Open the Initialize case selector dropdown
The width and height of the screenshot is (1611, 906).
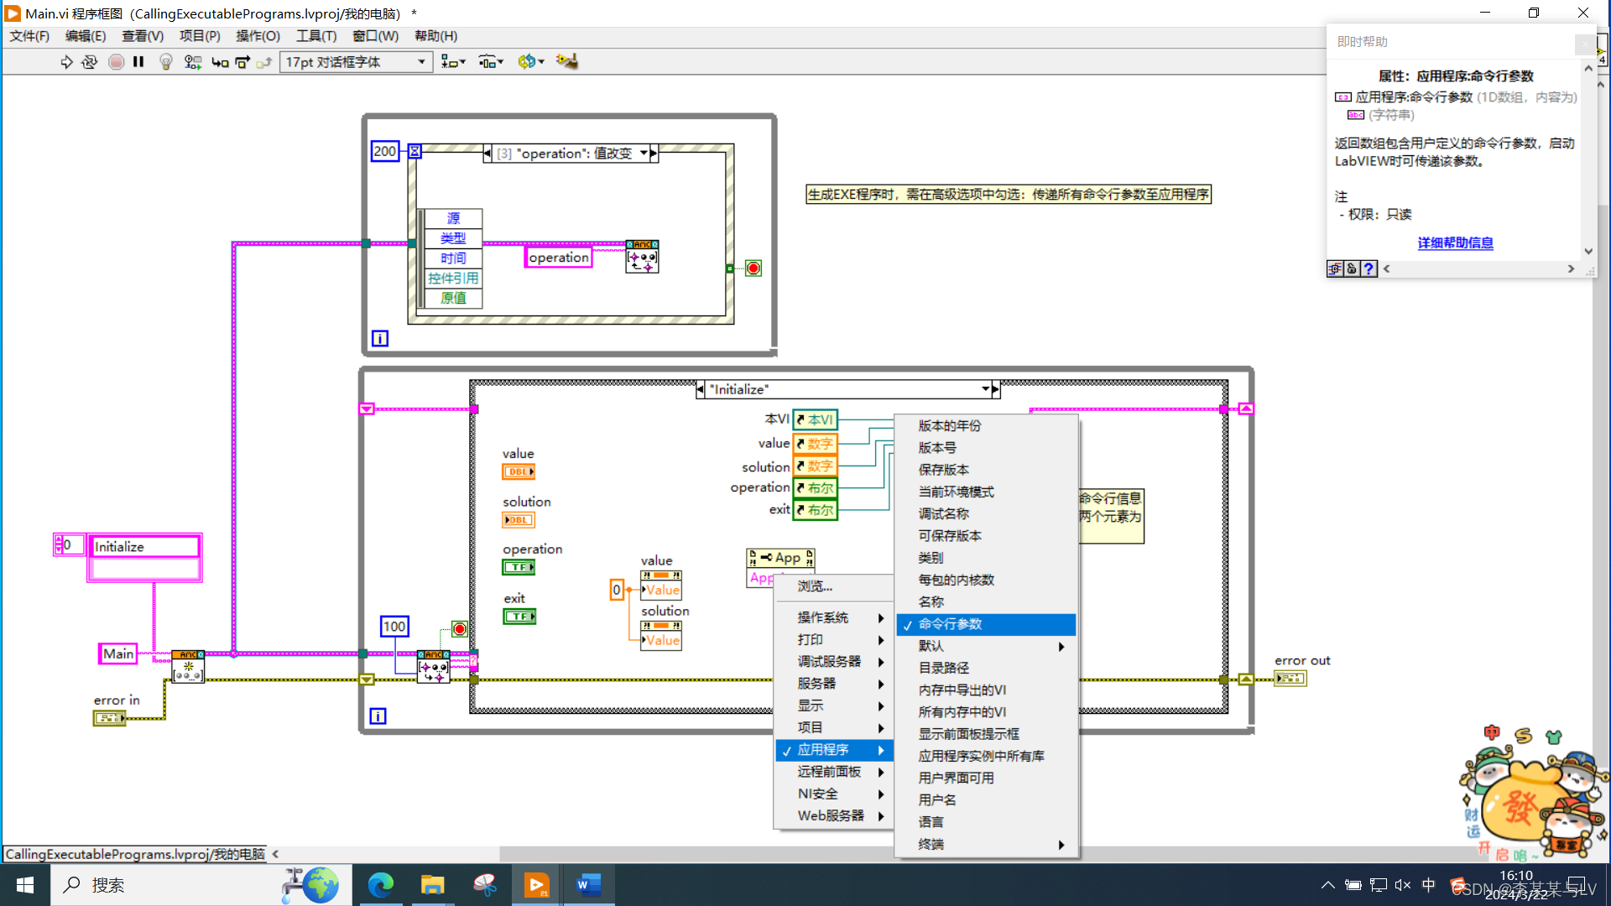click(987, 388)
